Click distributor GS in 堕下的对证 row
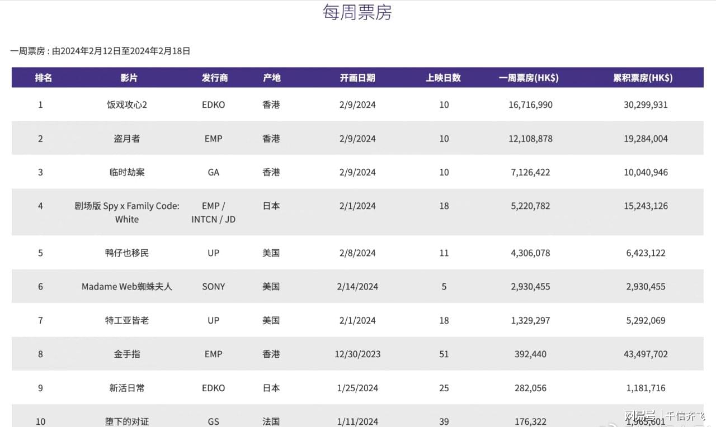The width and height of the screenshot is (716, 427). 213,421
